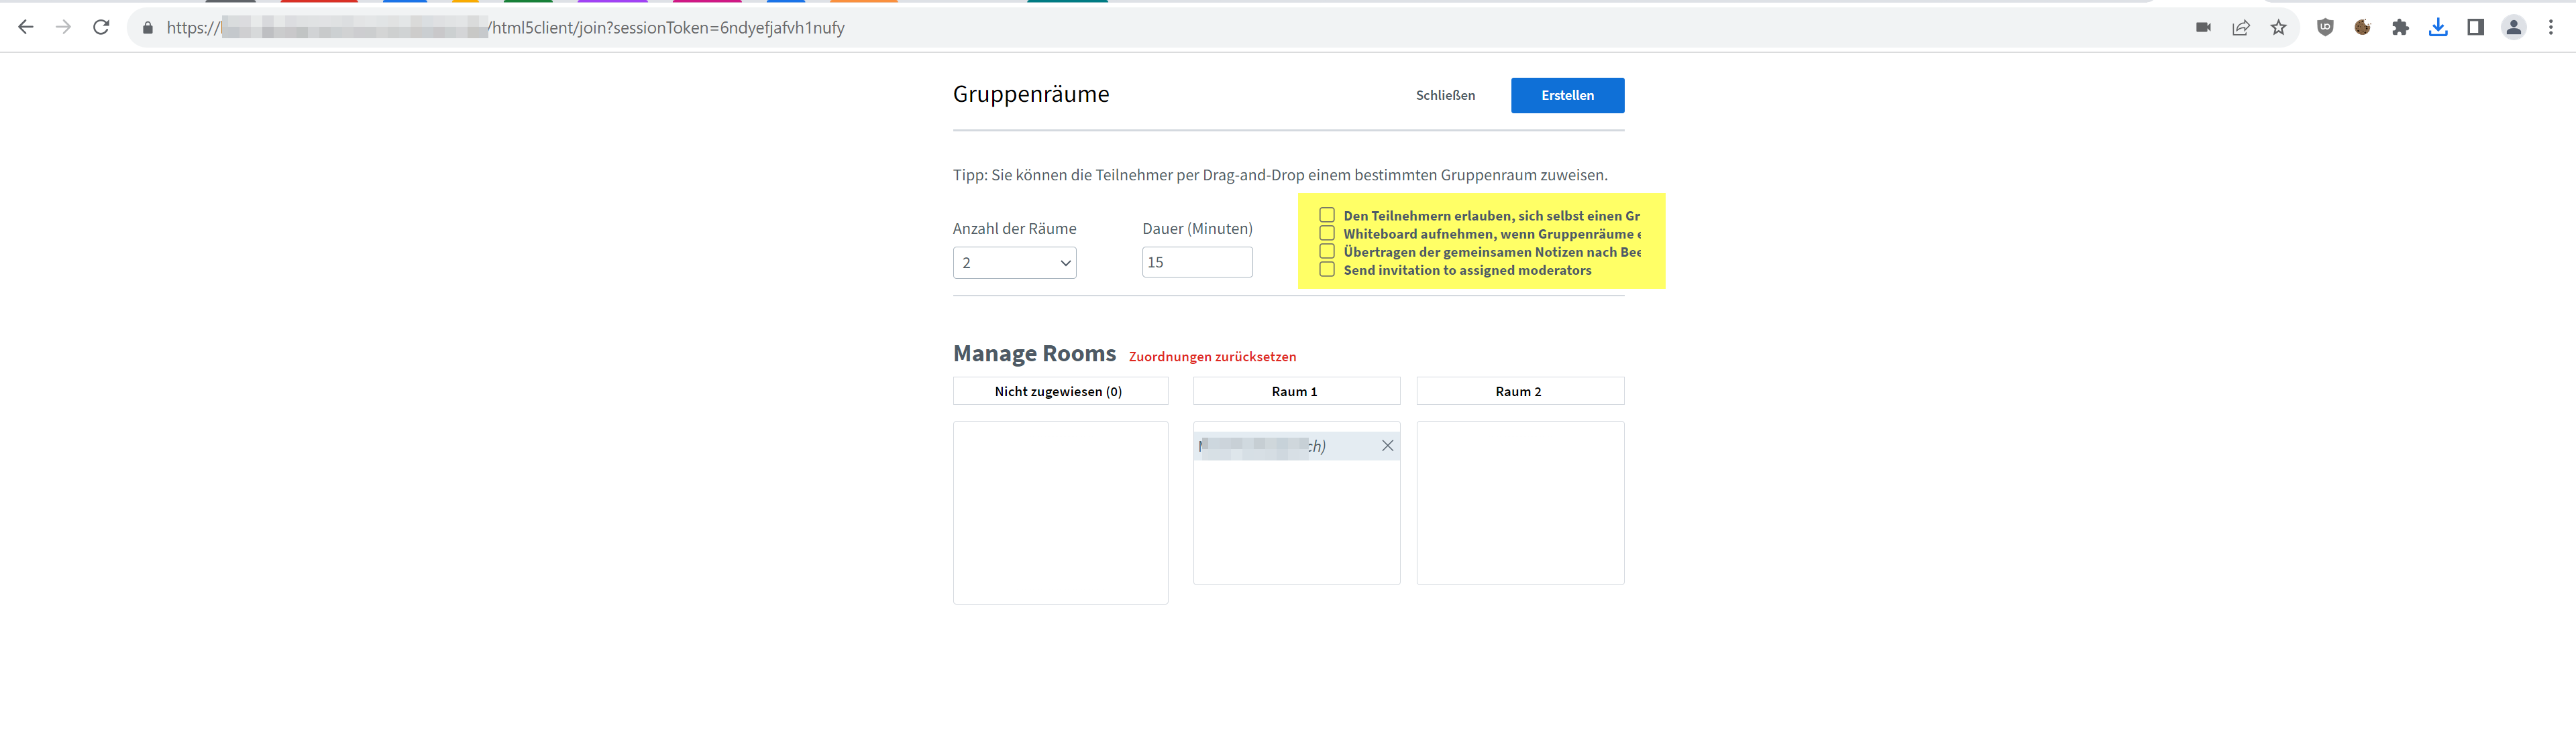This screenshot has width=2576, height=748.
Task: Check 'Whiteboard aufnehmen' option
Action: coord(1327,233)
